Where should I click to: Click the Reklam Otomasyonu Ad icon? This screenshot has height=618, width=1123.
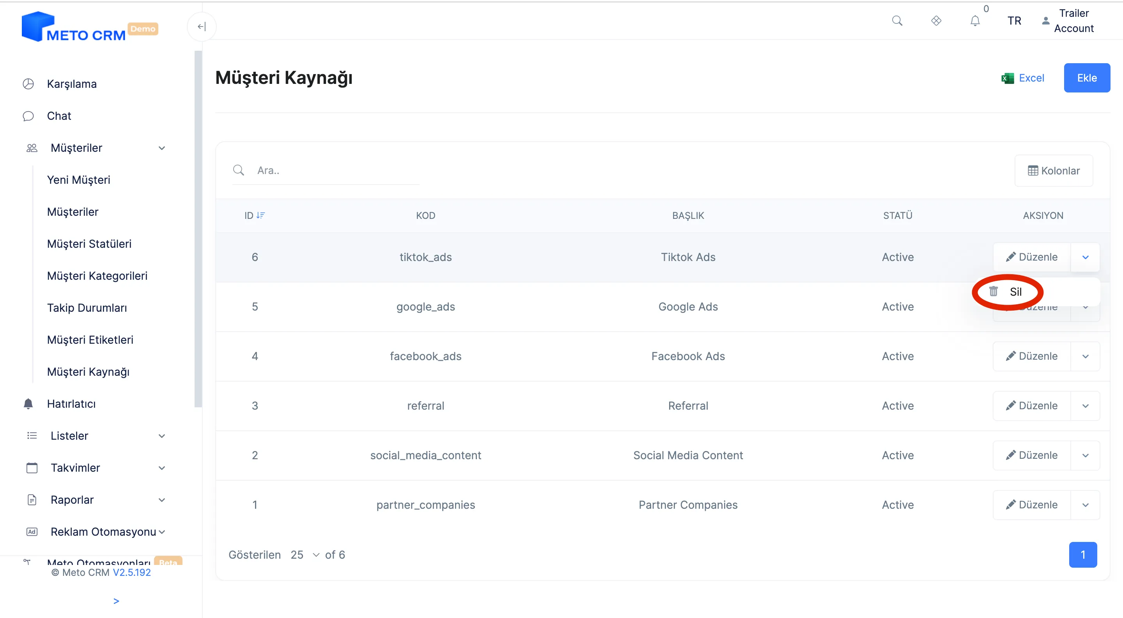click(x=32, y=532)
